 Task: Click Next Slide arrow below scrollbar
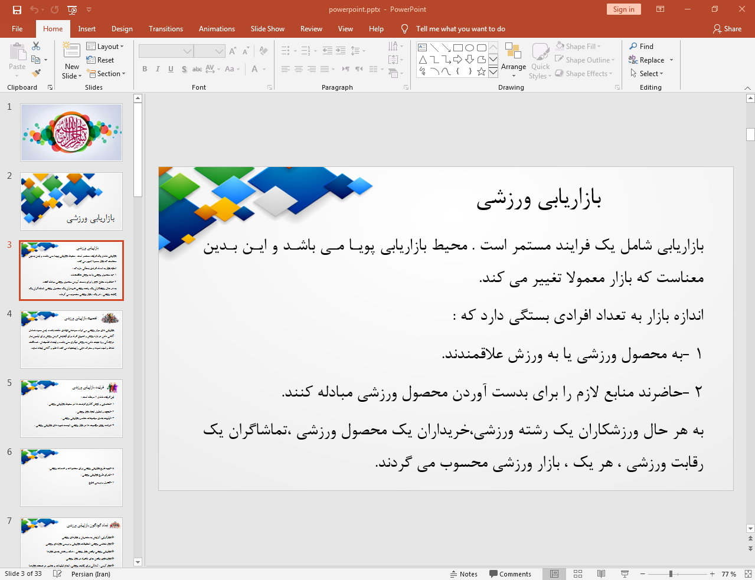point(750,549)
